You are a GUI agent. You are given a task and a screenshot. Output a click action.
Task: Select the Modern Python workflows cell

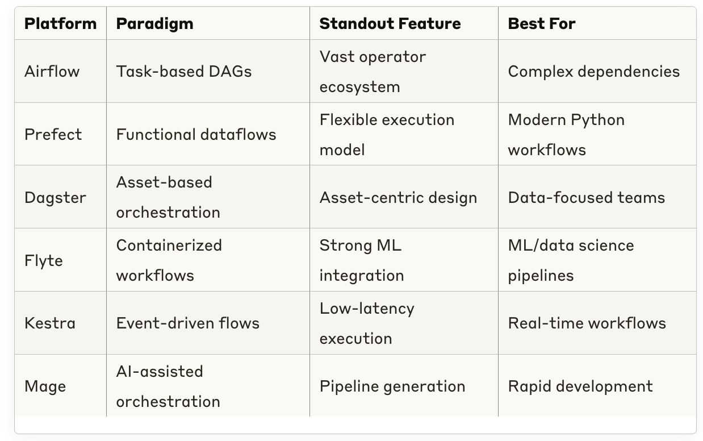(x=566, y=135)
